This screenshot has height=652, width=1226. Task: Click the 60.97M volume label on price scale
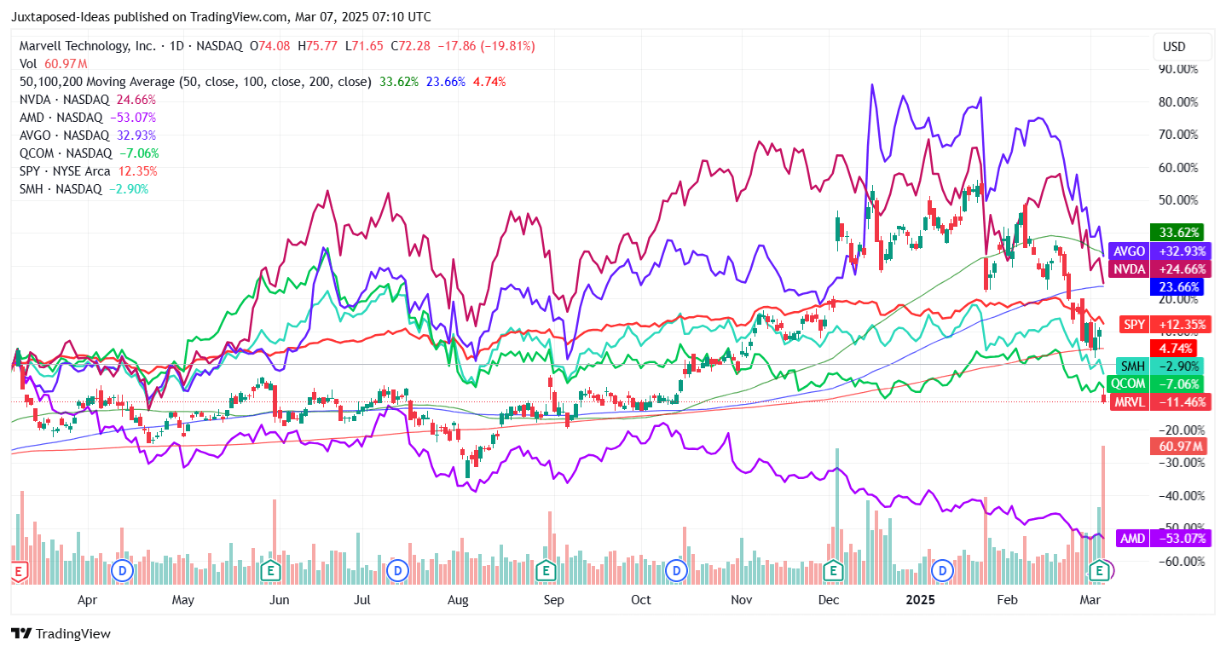pyautogui.click(x=1179, y=446)
